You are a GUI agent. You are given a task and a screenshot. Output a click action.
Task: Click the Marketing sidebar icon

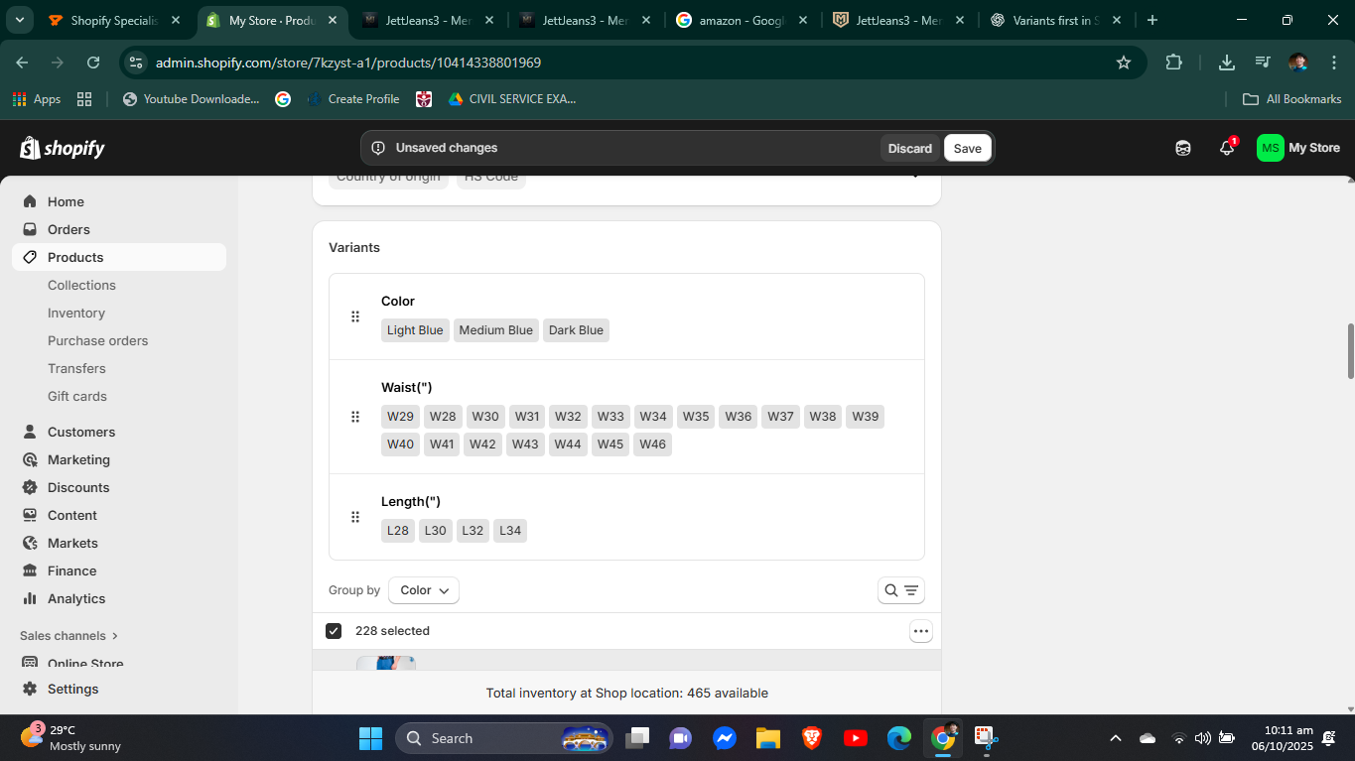[30, 459]
